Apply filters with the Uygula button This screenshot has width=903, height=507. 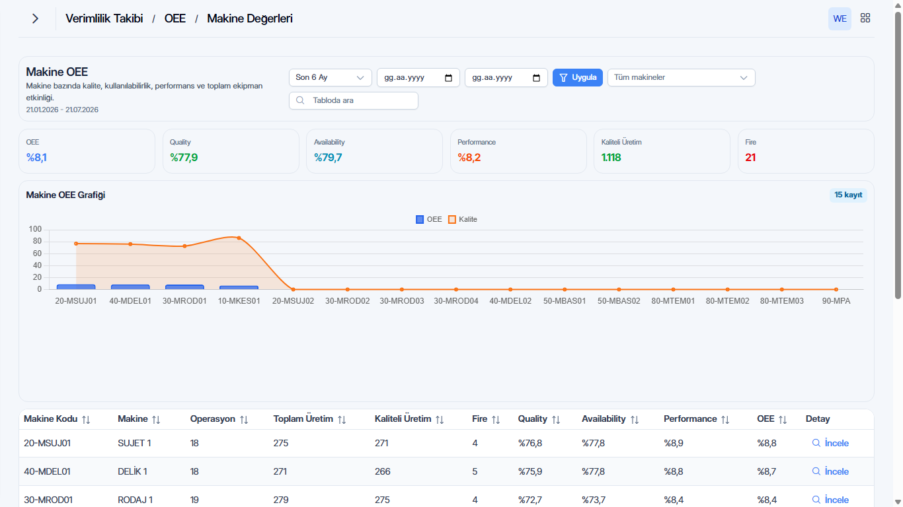point(578,78)
